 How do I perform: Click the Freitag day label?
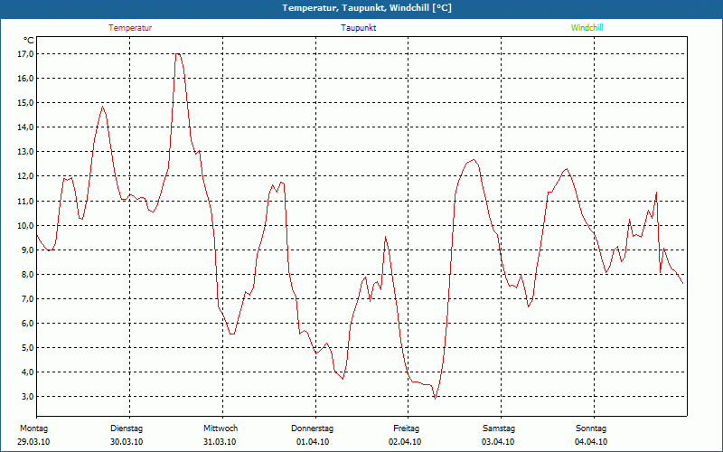click(406, 428)
